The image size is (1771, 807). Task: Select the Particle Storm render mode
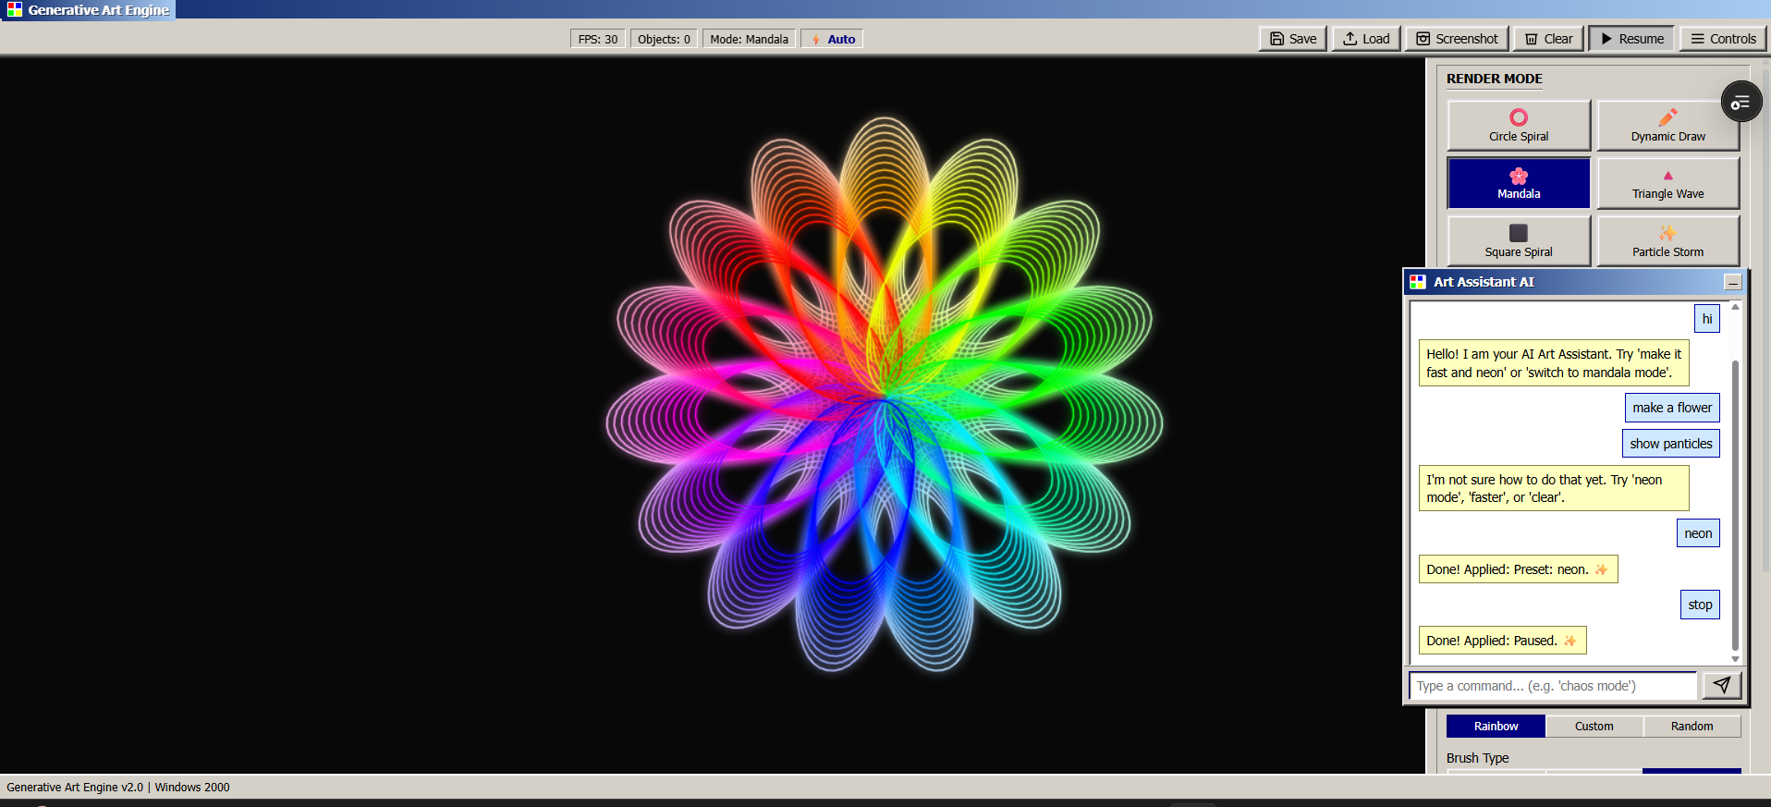tap(1667, 241)
